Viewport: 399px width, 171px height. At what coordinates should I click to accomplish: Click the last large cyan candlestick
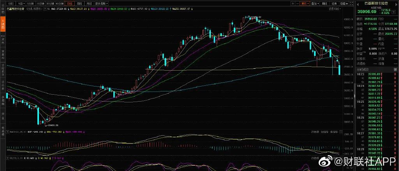tap(339, 70)
